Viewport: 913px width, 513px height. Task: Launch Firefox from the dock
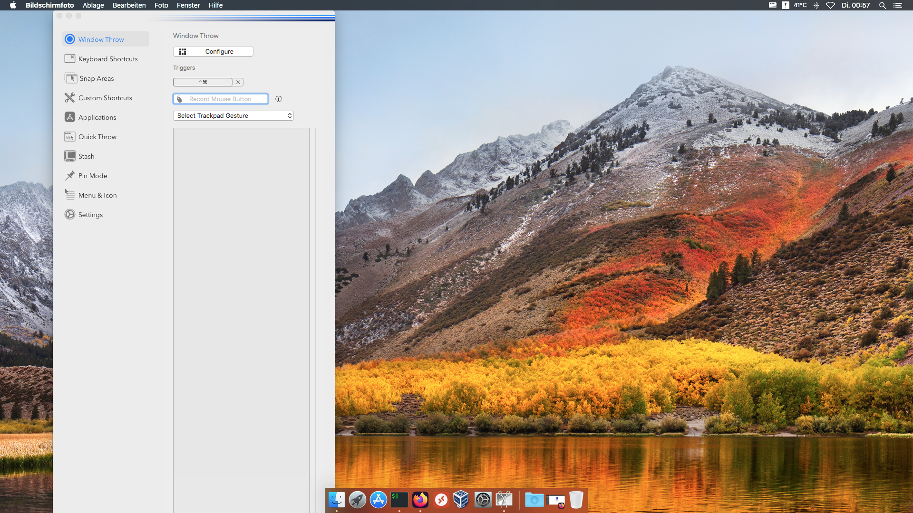pos(420,500)
